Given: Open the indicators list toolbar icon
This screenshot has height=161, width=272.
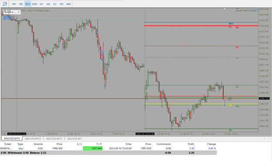Looking at the screenshot, I should (5, 3).
